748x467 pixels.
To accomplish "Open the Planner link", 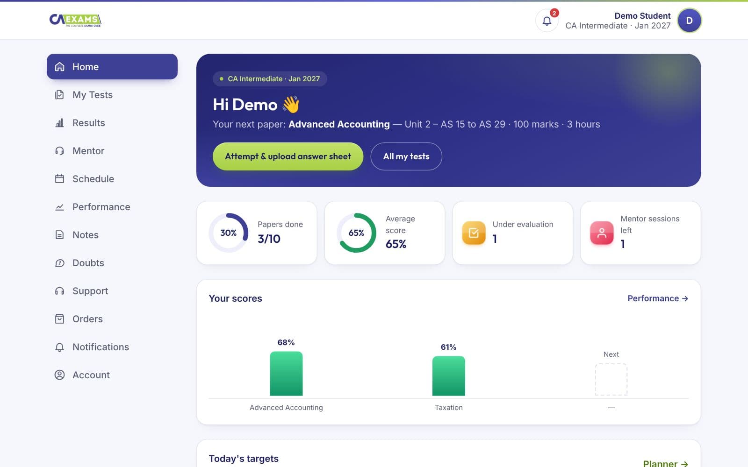I will [x=665, y=463].
